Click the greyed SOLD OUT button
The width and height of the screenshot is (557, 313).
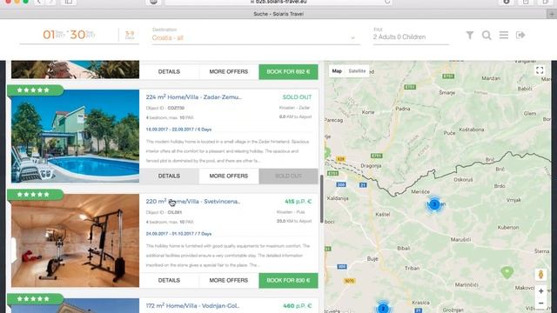pyautogui.click(x=288, y=176)
